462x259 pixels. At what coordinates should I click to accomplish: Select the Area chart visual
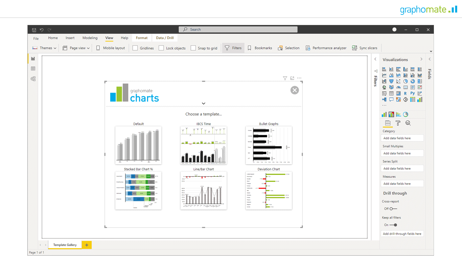pos(391,75)
